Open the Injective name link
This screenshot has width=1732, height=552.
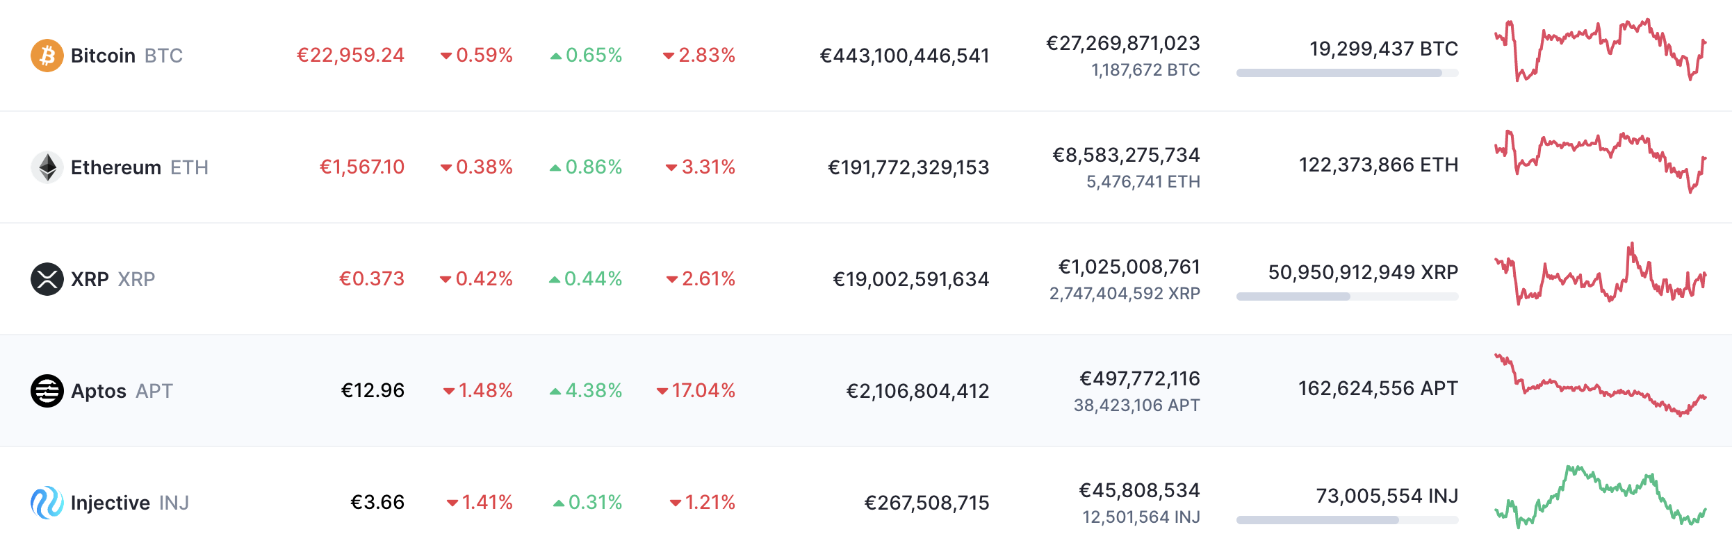pos(111,503)
